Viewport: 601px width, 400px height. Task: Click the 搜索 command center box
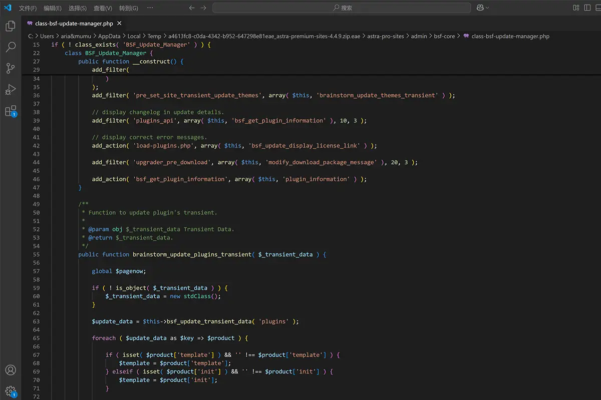point(342,8)
